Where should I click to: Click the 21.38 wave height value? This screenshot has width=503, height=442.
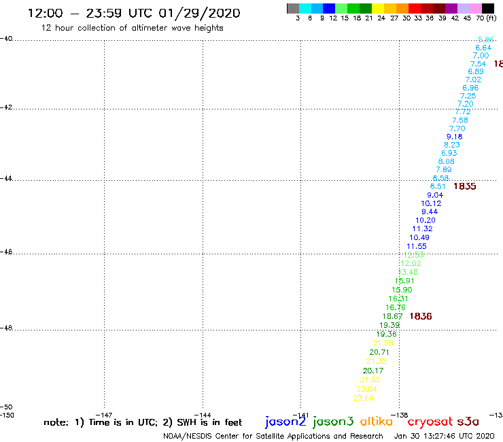tap(377, 361)
